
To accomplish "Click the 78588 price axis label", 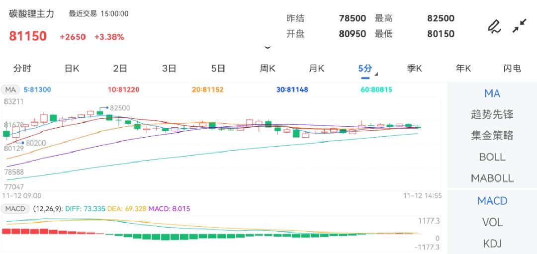I will coord(14,172).
